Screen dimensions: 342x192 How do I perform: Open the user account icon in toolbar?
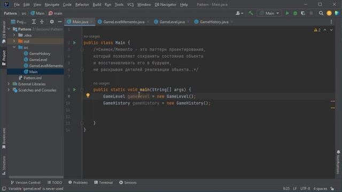(x=239, y=13)
